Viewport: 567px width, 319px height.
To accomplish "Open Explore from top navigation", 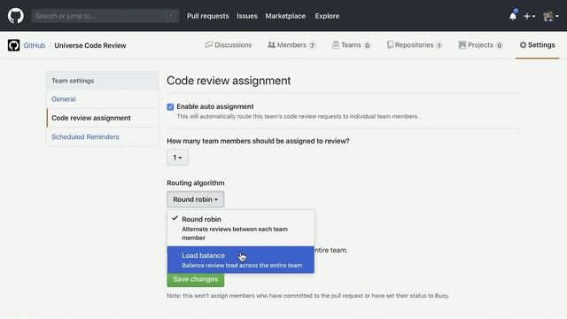I will (327, 16).
